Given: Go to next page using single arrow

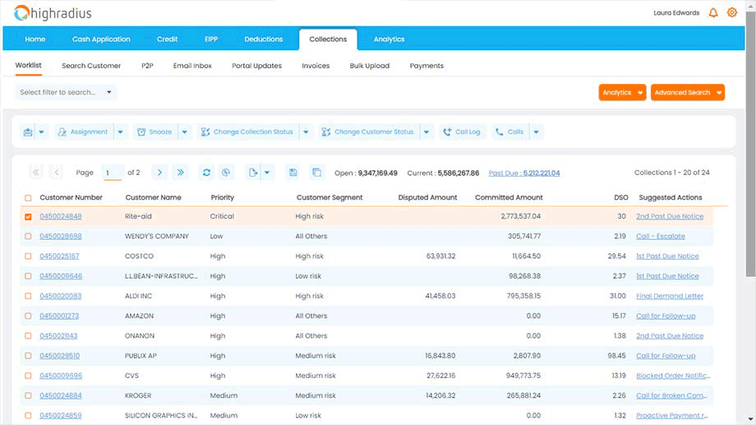Looking at the screenshot, I should 159,173.
